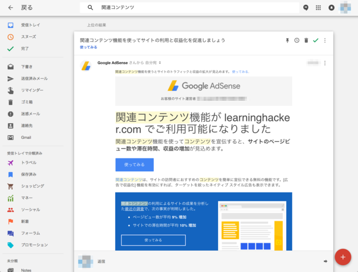Select 保存済み saved bundle

tap(29, 175)
